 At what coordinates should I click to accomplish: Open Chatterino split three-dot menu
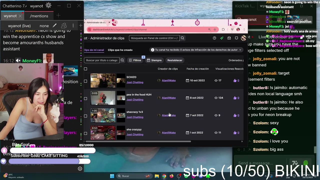tap(73, 25)
